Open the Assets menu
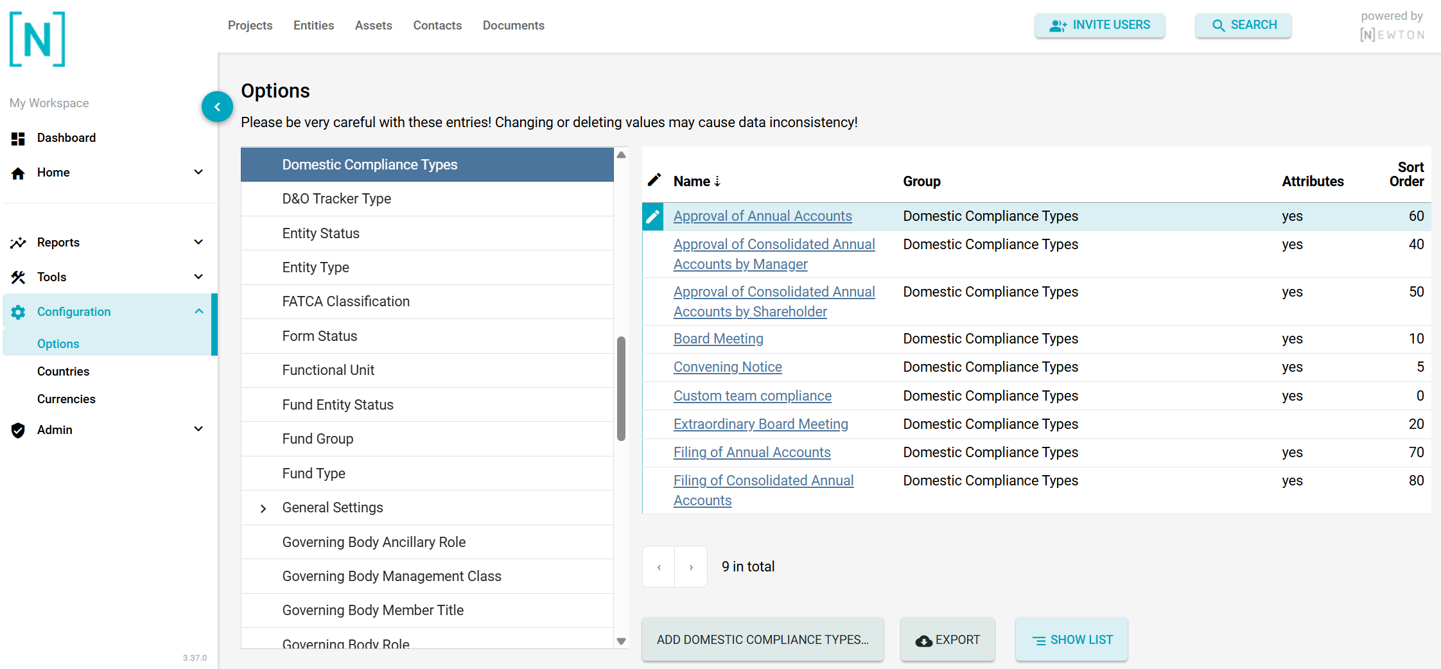This screenshot has width=1441, height=669. pyautogui.click(x=373, y=26)
